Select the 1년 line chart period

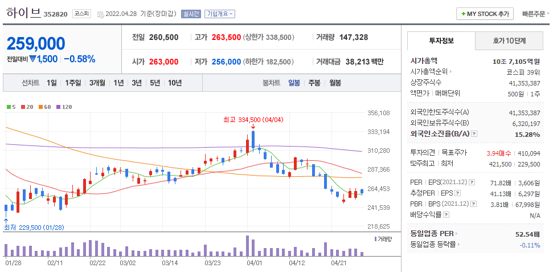pyautogui.click(x=118, y=83)
